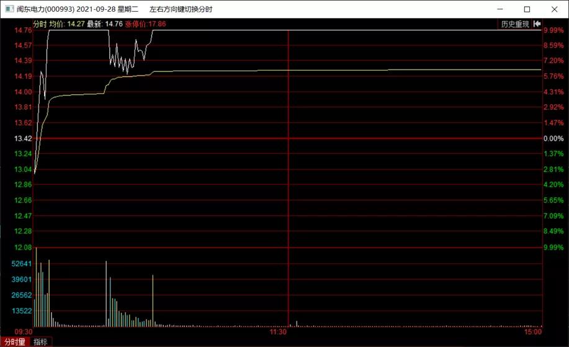Image resolution: width=569 pixels, height=347 pixels.
Task: Minimize the stock chart window
Action: tap(500, 9)
